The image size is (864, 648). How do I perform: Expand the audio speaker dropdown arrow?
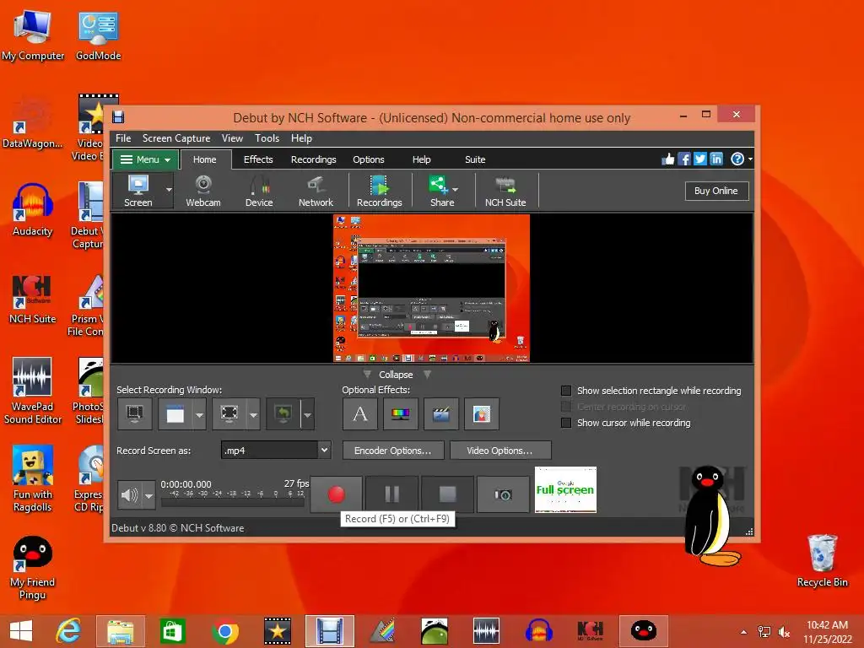(x=148, y=495)
